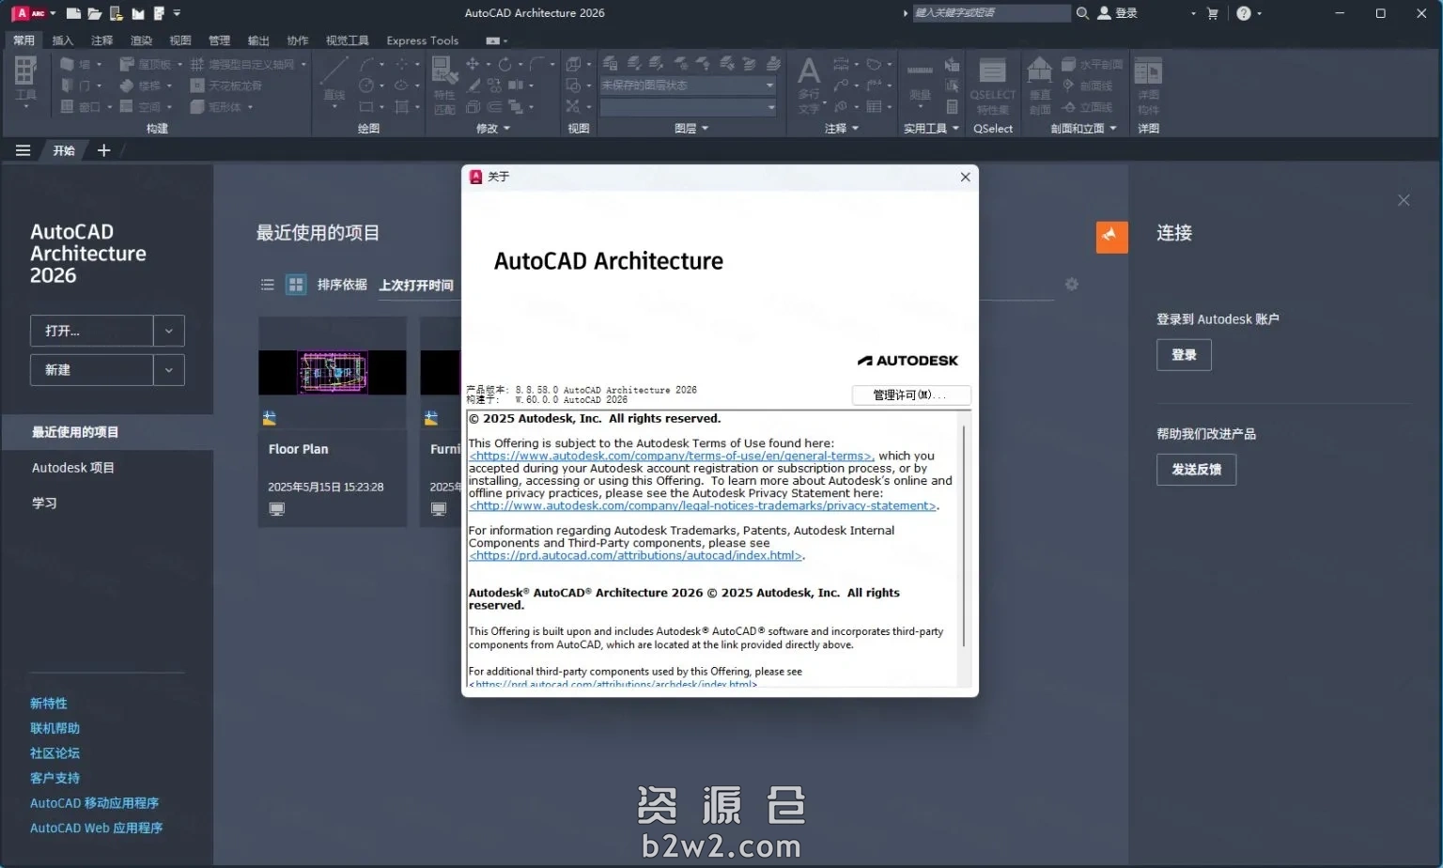This screenshot has height=868, width=1443.
Task: Click the Multiline Text (多行文字) tool
Action: (x=808, y=83)
